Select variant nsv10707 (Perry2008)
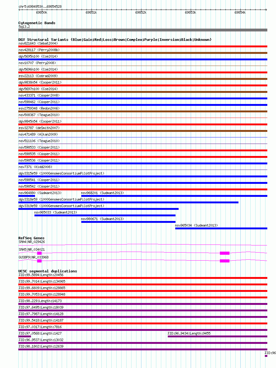The image size is (276, 368). [x=37, y=63]
